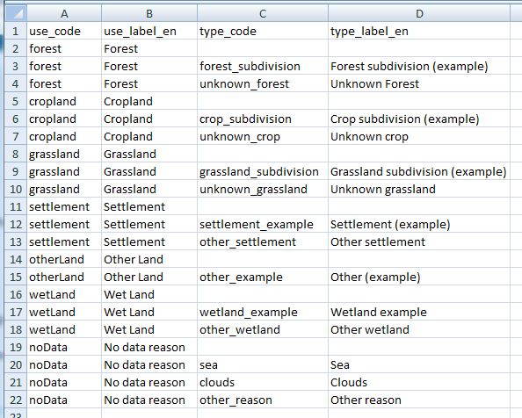Select row 22 header
This screenshot has height=418, width=522.
pyautogui.click(x=16, y=400)
